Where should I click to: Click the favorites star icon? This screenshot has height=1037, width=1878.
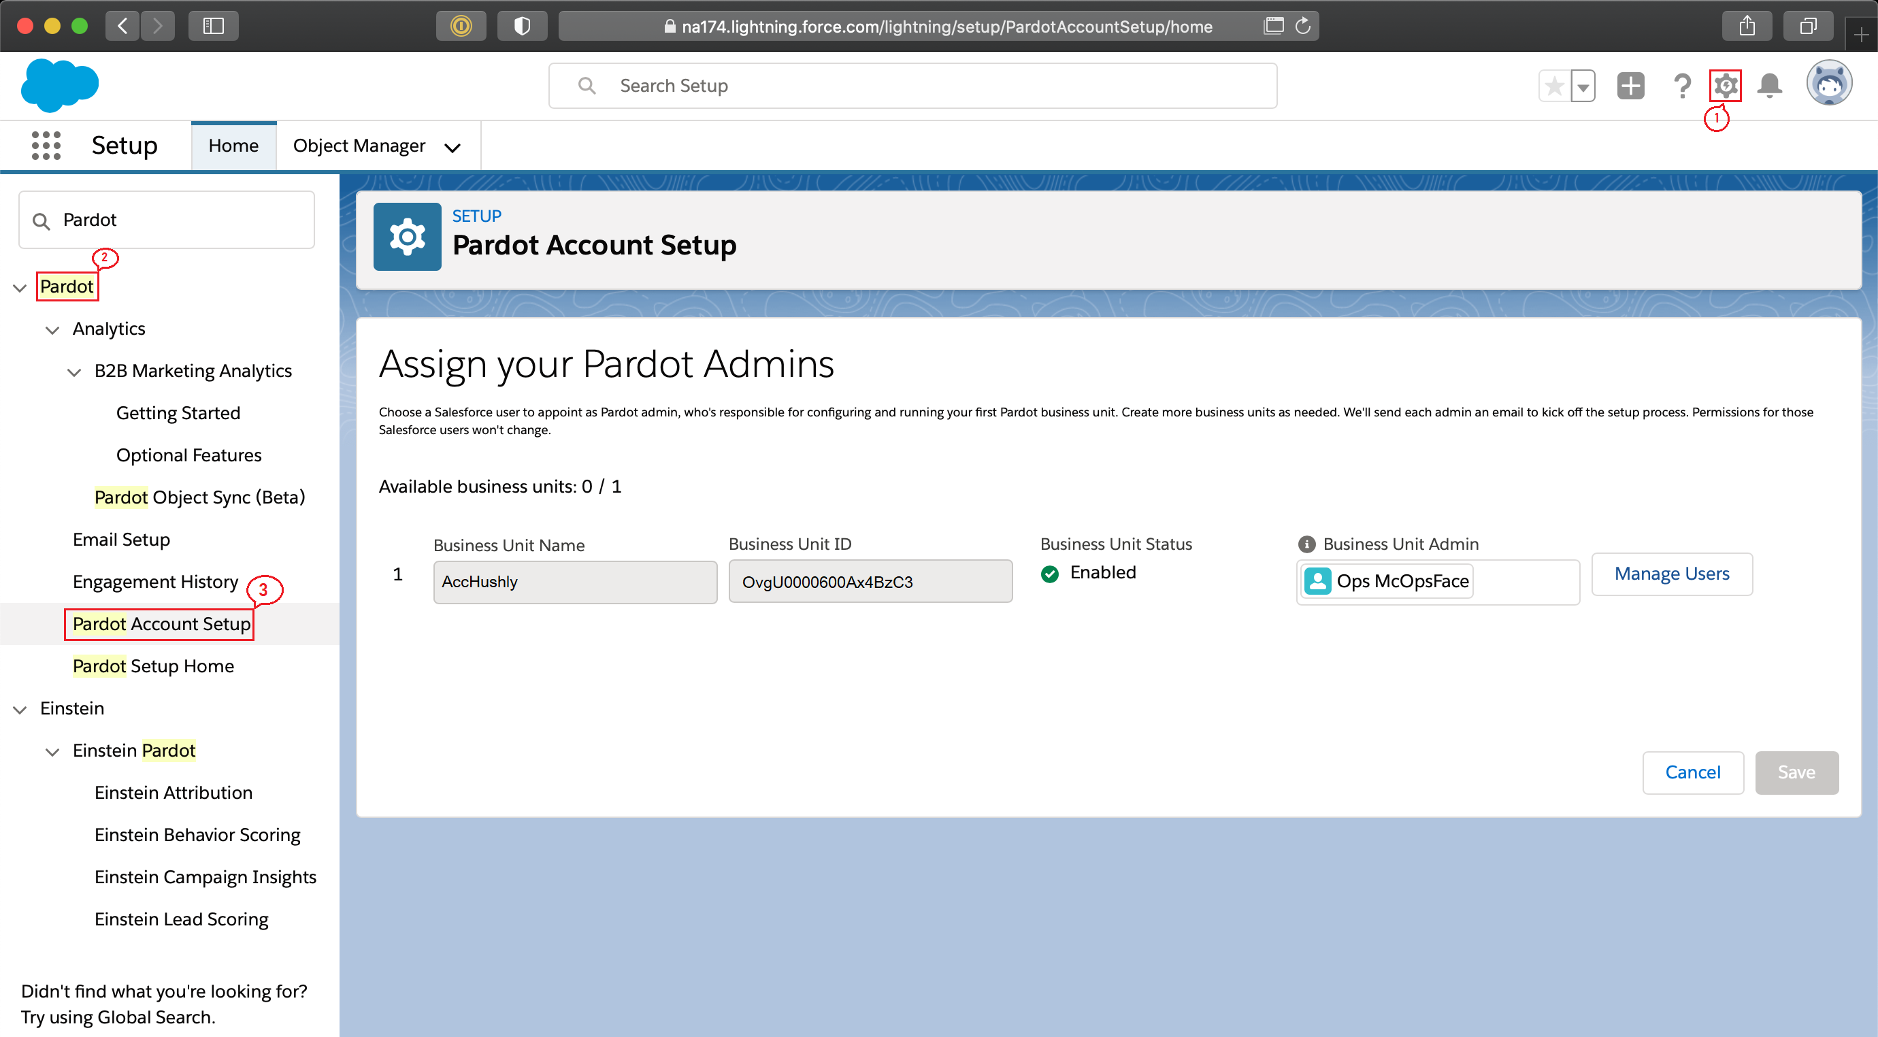[1554, 86]
